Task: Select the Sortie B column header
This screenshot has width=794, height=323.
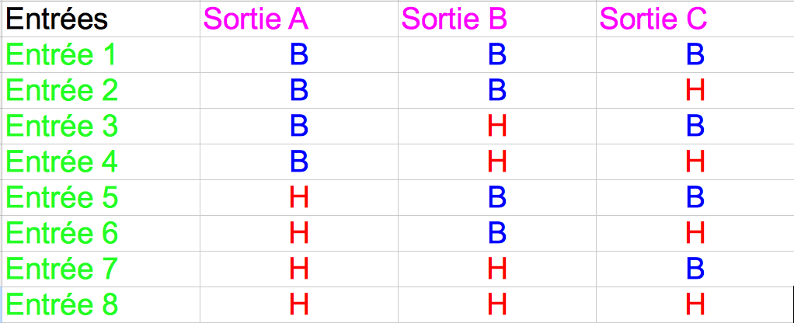Action: pos(454,19)
